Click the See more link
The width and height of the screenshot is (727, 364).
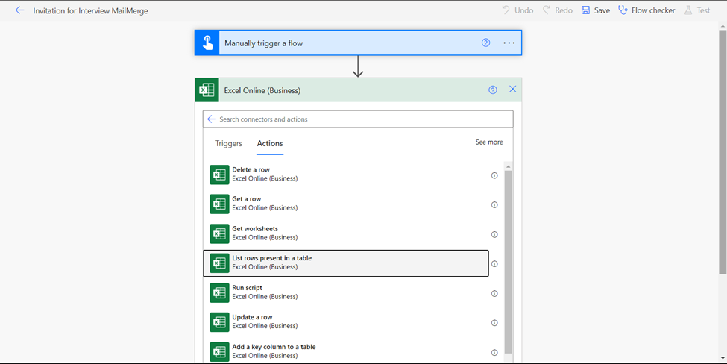coord(488,142)
